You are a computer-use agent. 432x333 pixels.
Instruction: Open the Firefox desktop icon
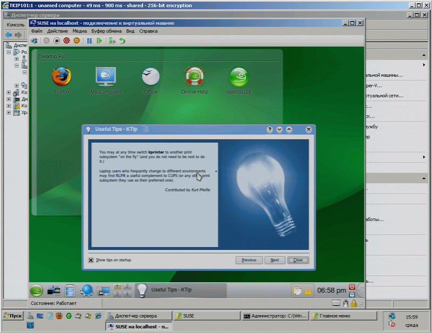pos(62,80)
